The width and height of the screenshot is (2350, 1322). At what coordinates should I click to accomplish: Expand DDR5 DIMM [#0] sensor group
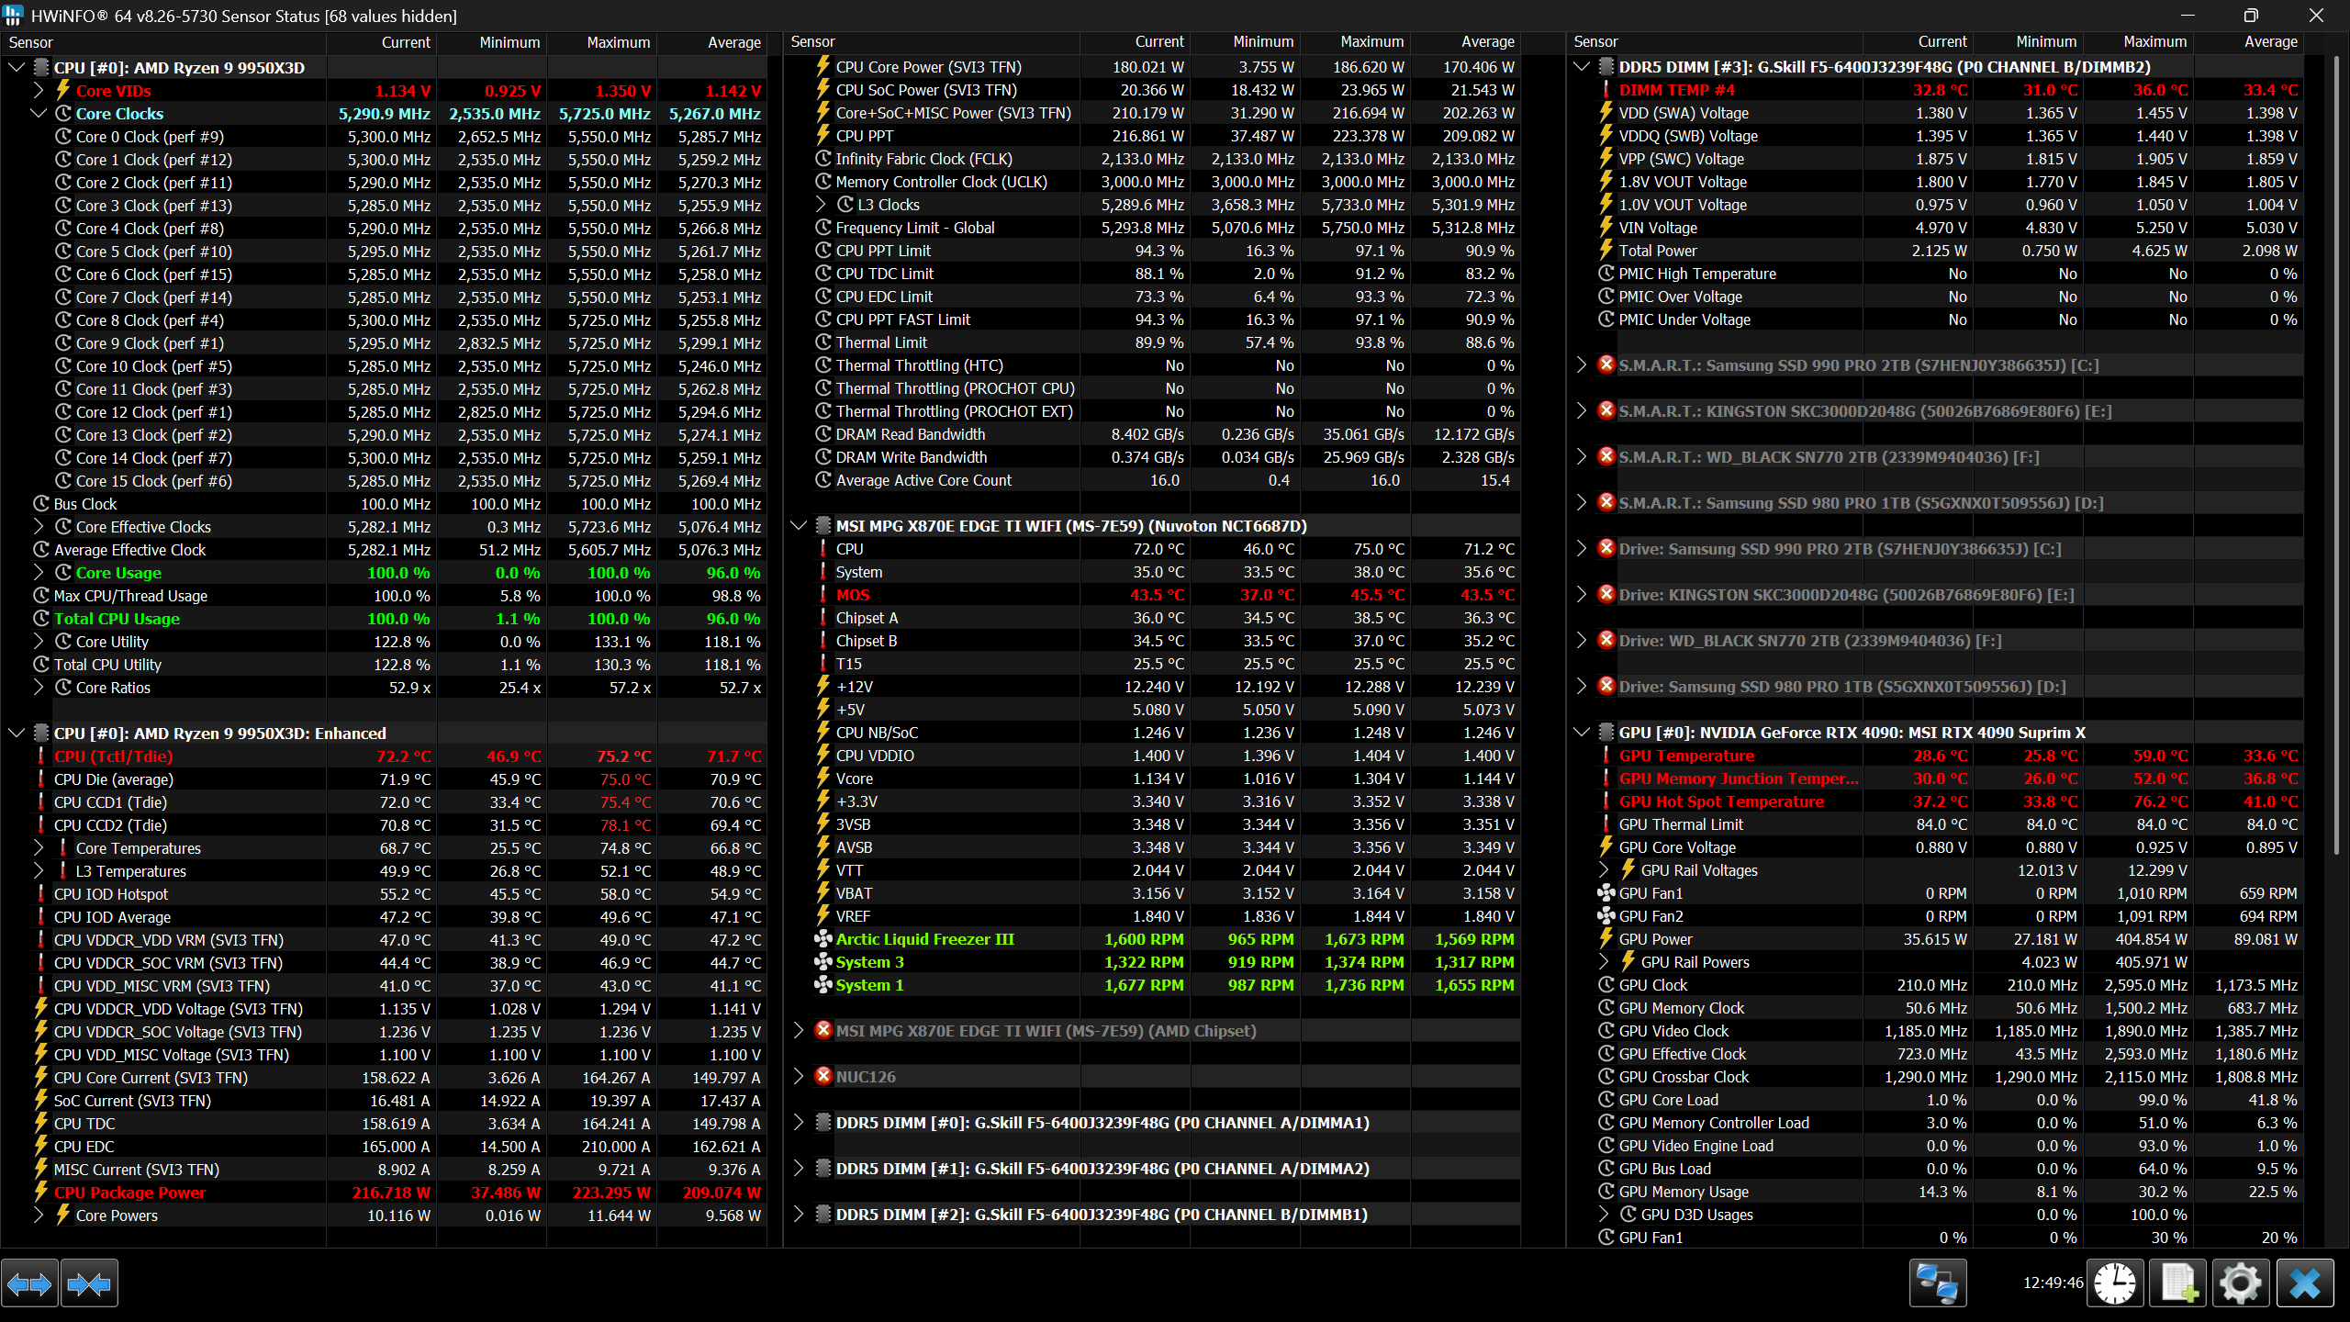point(799,1122)
